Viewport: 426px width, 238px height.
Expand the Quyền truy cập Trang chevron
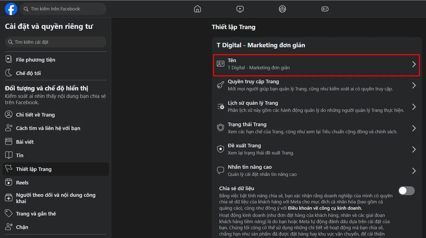point(414,85)
